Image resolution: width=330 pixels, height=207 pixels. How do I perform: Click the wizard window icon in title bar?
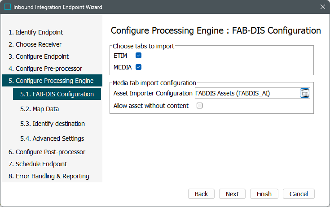pyautogui.click(x=8, y=7)
